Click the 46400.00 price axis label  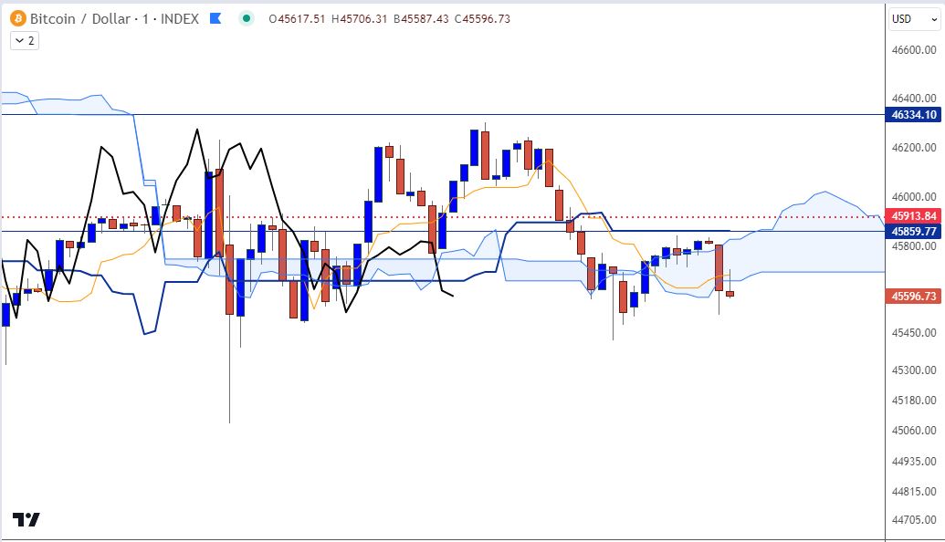click(914, 98)
